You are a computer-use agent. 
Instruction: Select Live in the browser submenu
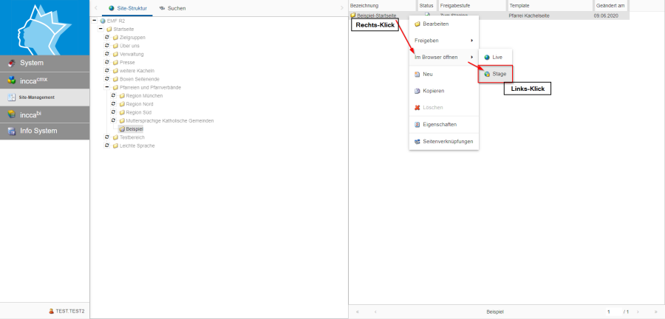pyautogui.click(x=497, y=57)
